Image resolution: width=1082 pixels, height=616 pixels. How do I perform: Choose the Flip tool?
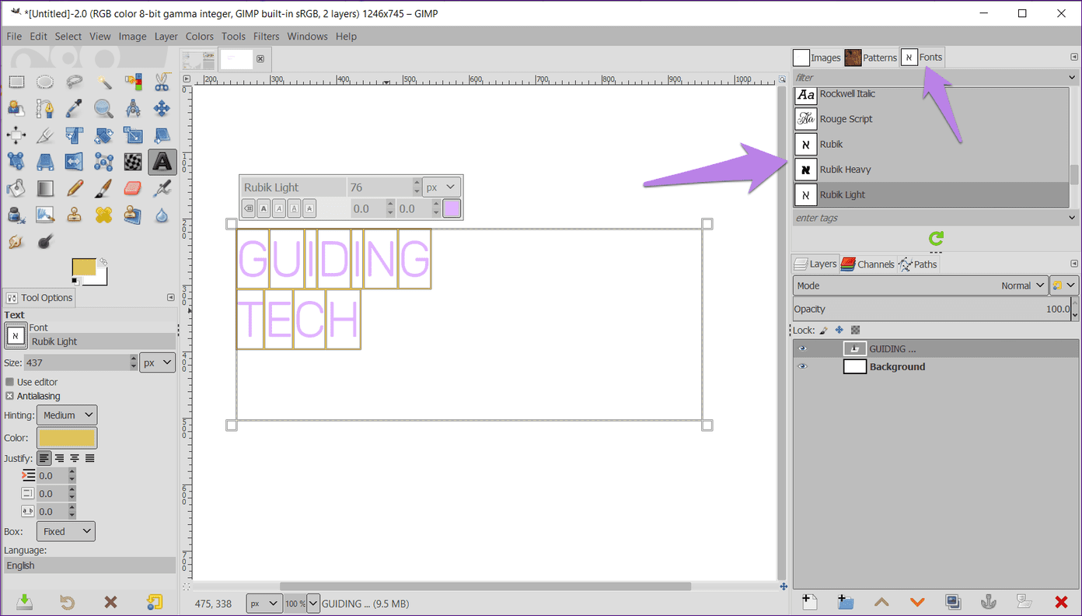(x=75, y=162)
